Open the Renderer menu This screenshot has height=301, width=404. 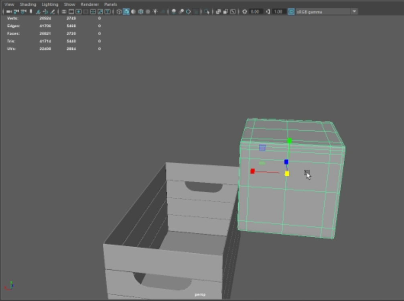pos(89,4)
